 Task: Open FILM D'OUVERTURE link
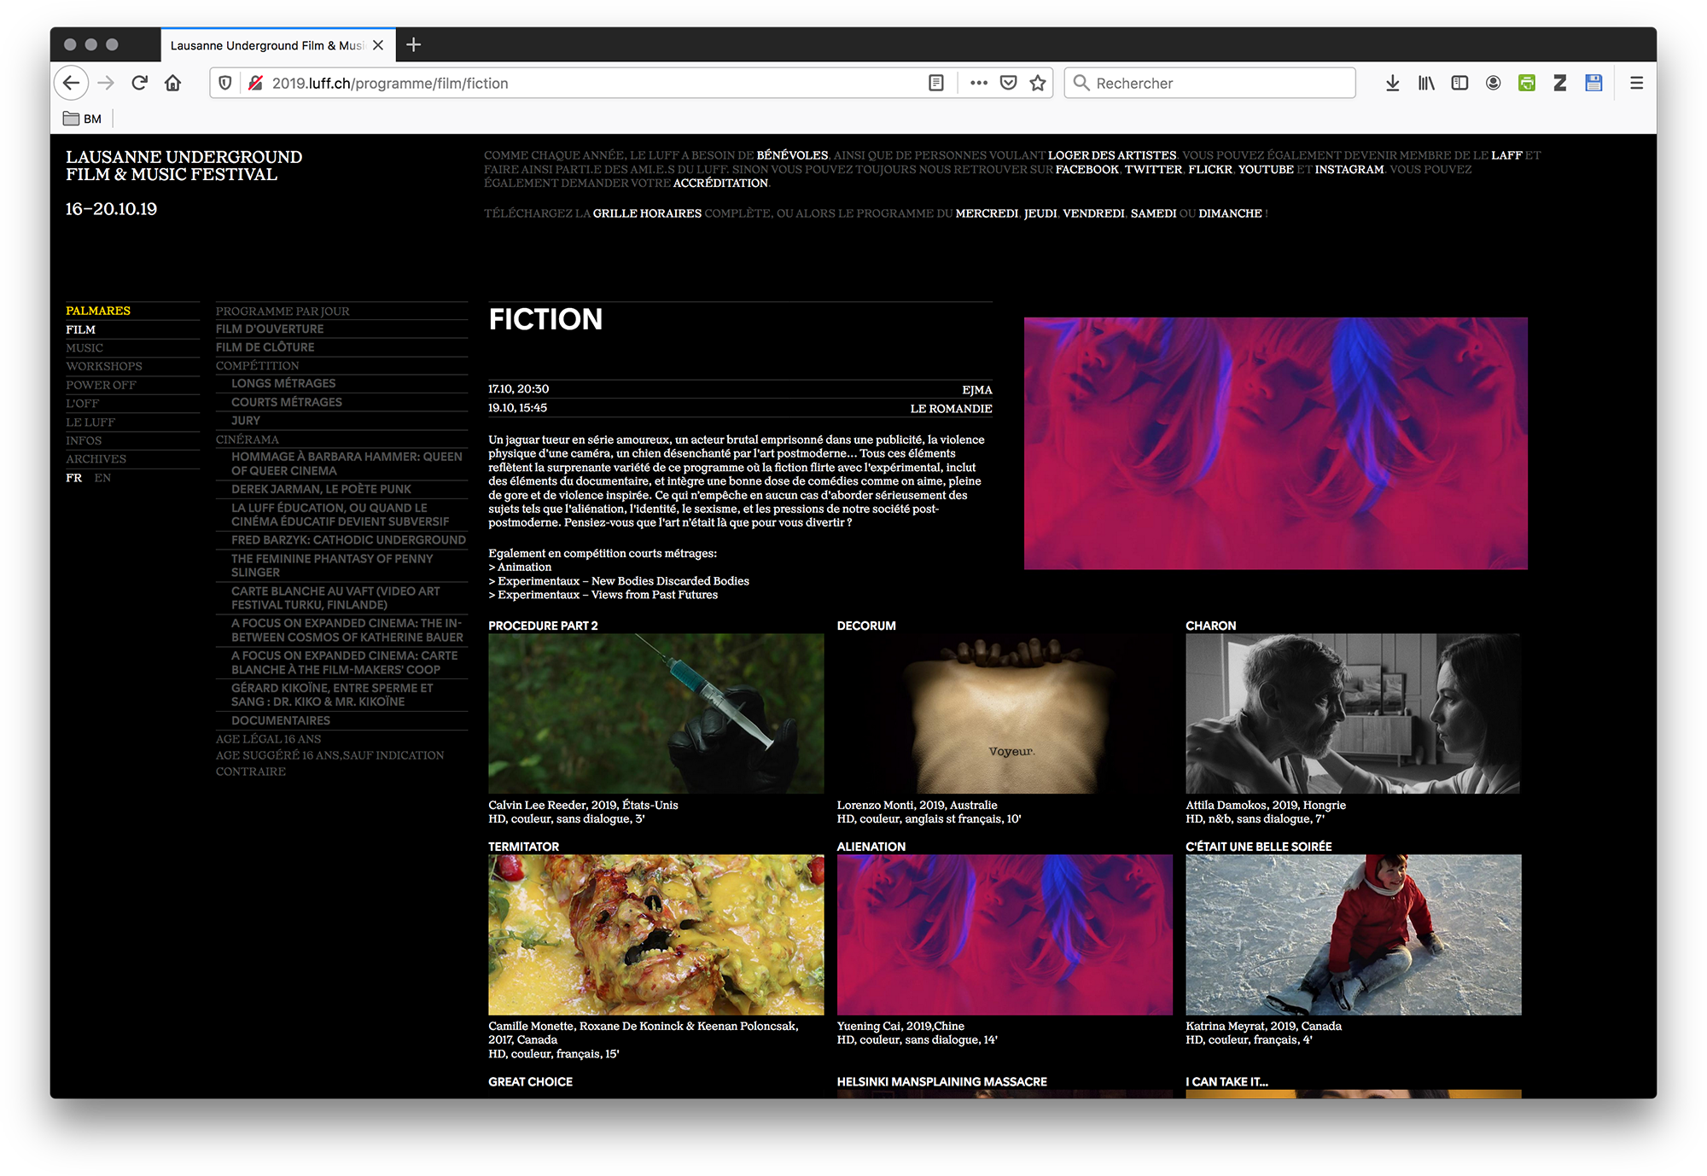click(x=270, y=329)
